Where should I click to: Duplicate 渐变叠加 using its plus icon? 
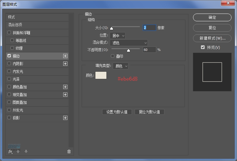[65, 95]
